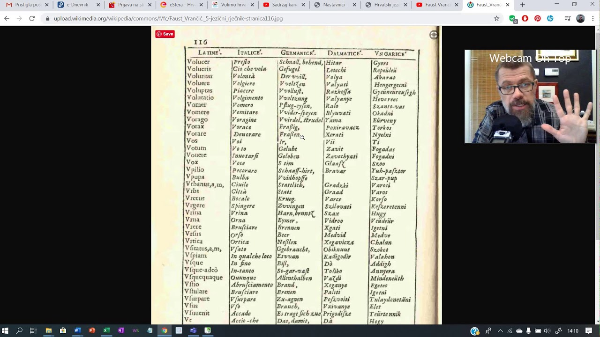This screenshot has width=600, height=337.
Task: Open Chrome from the taskbar
Action: click(x=164, y=330)
